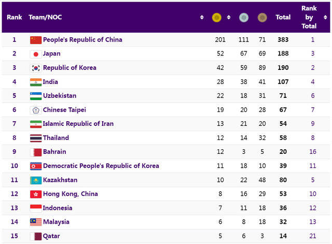The image size is (332, 244).
Task: Open the Uzbekistan team link
Action: [60, 96]
